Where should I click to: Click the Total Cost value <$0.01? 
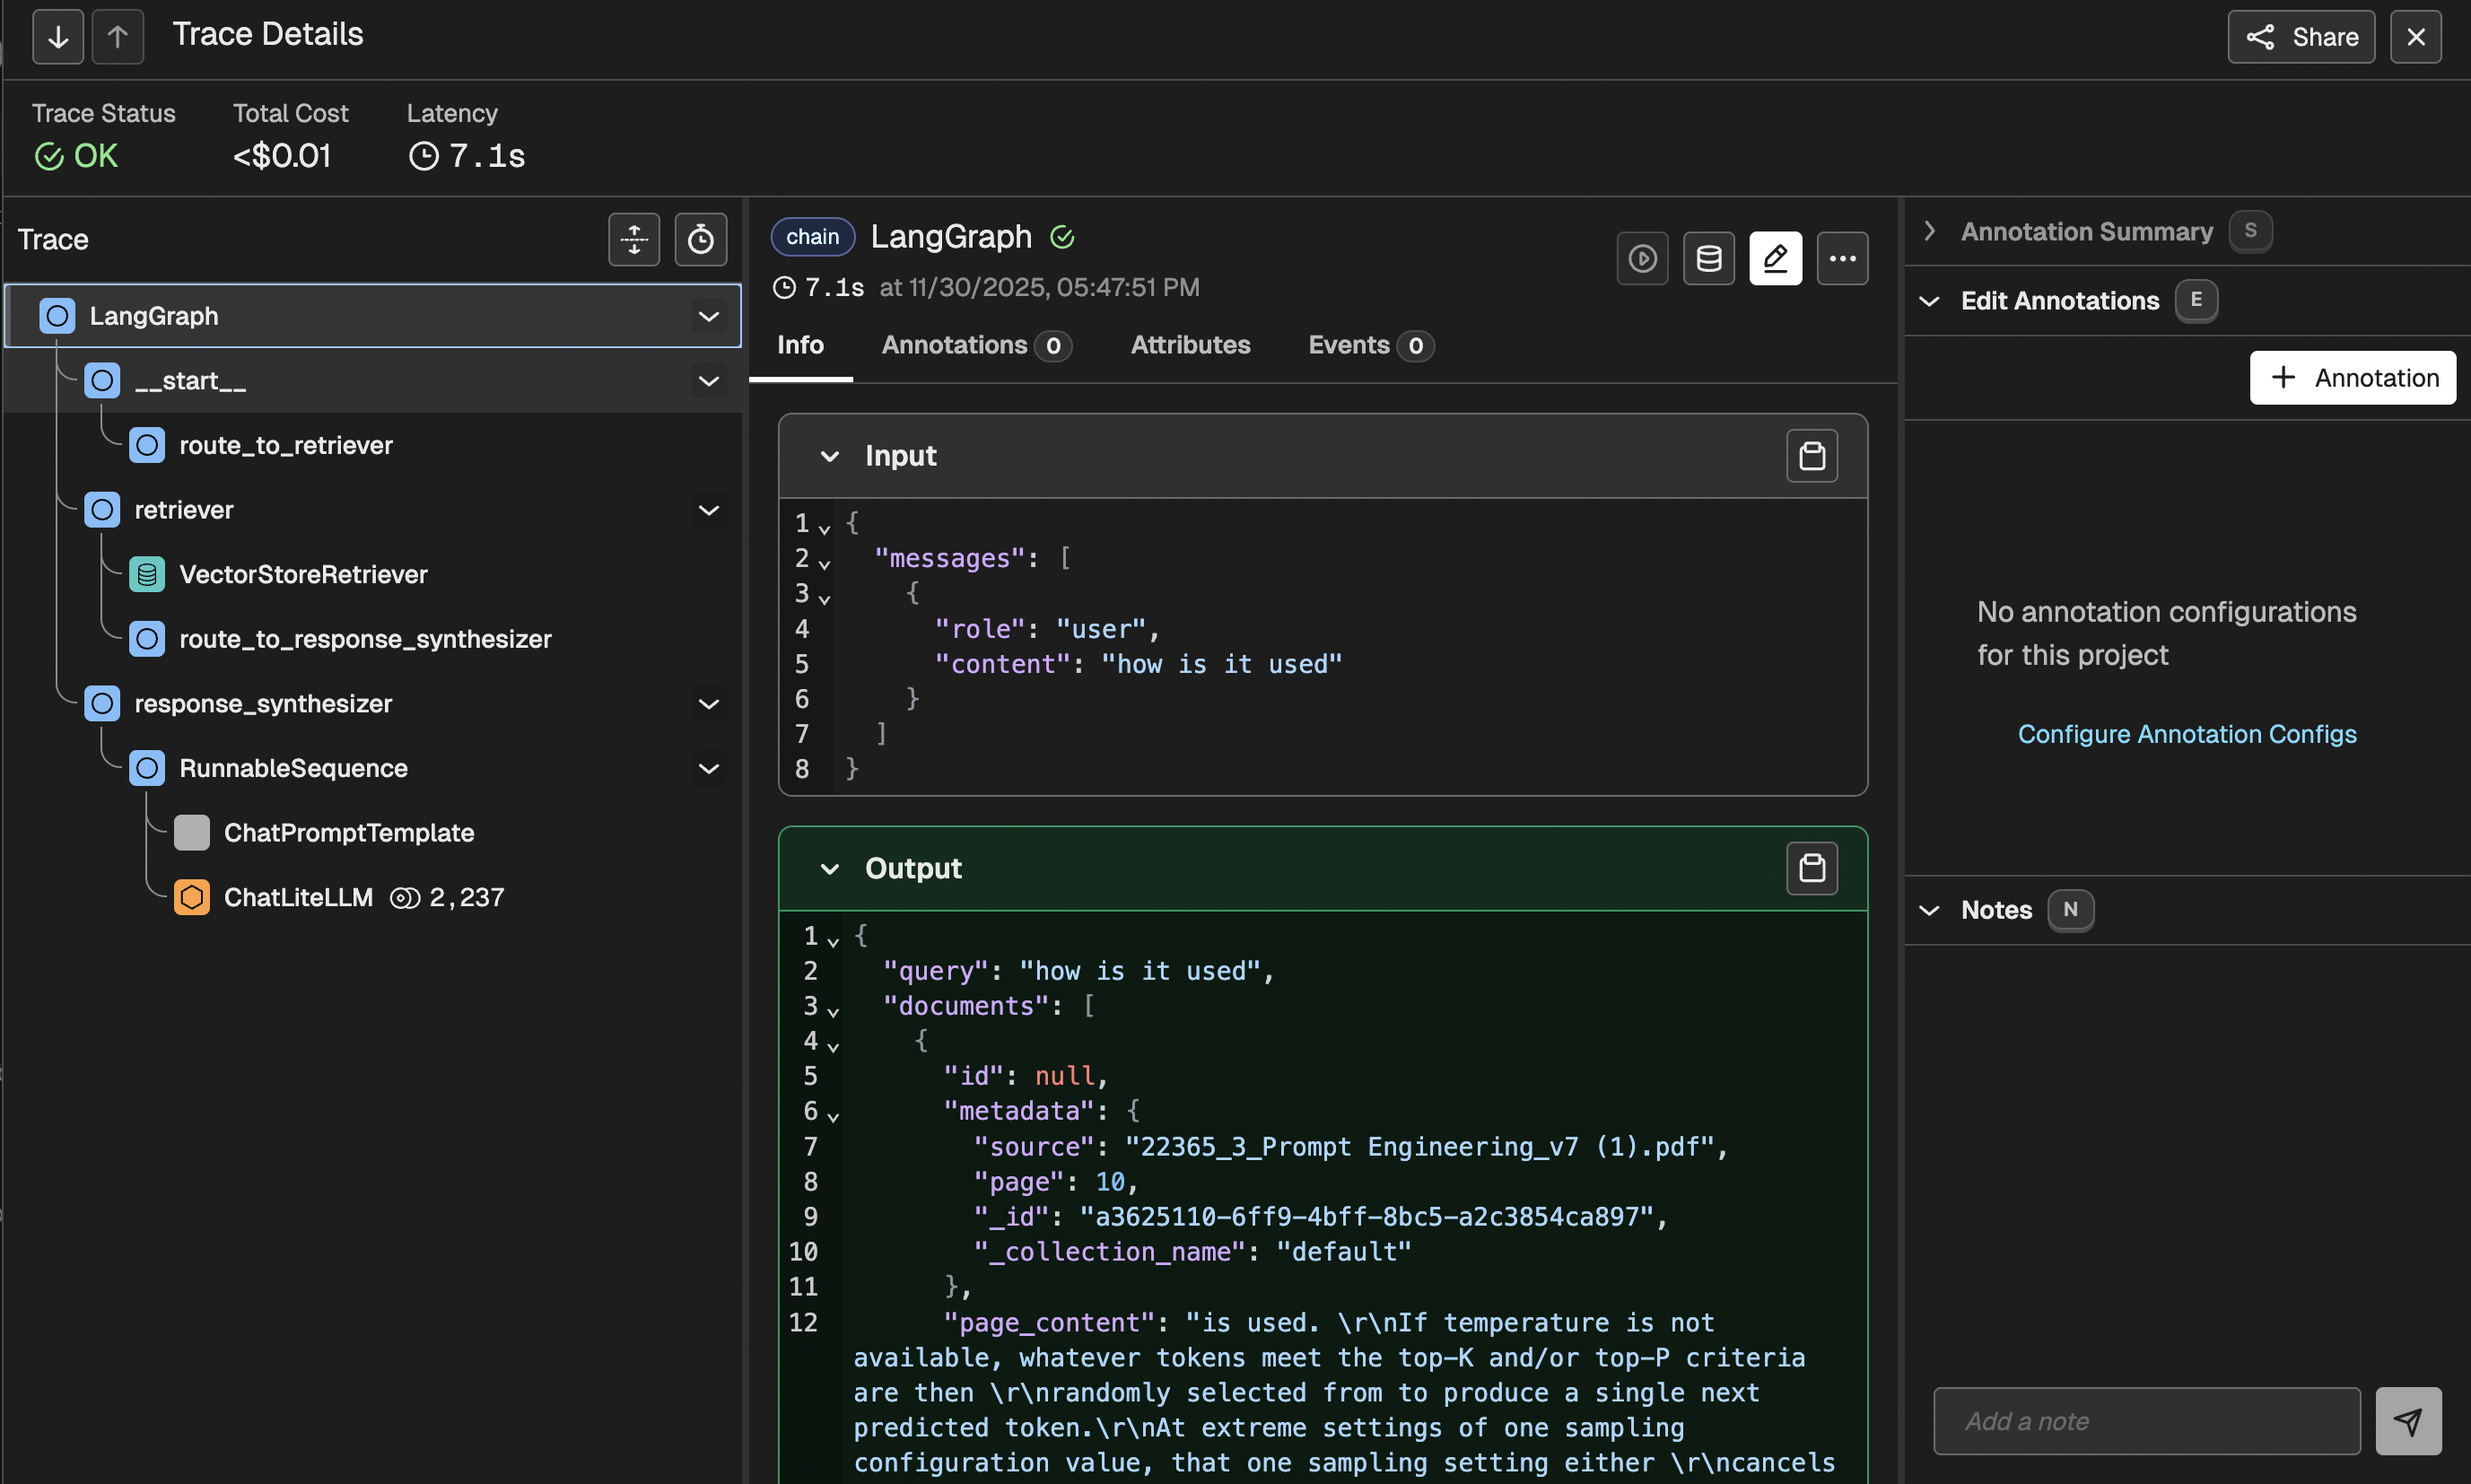pyautogui.click(x=282, y=156)
